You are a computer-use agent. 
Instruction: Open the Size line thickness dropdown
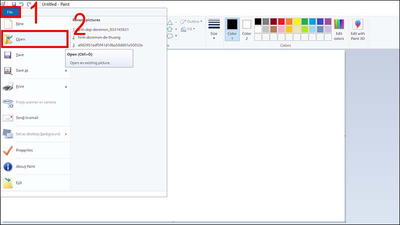pyautogui.click(x=214, y=30)
